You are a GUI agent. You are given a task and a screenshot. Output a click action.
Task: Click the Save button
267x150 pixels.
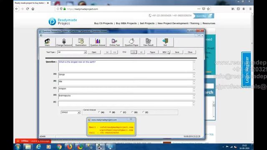point(177,52)
